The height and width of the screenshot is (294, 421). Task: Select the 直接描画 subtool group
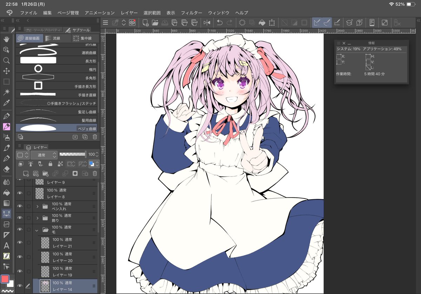(x=29, y=38)
